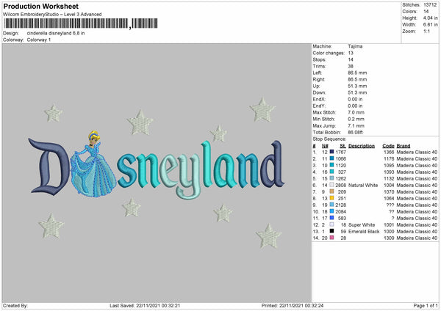This screenshot has height=311, width=441.
Task: Click the Brand column header
Action: 404,146
